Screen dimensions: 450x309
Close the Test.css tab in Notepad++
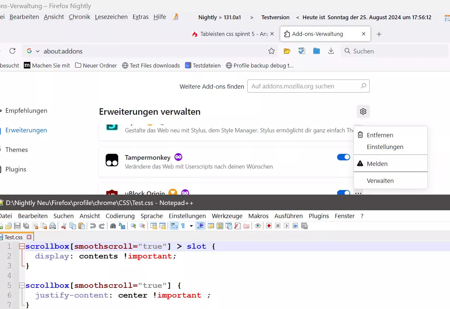click(29, 237)
